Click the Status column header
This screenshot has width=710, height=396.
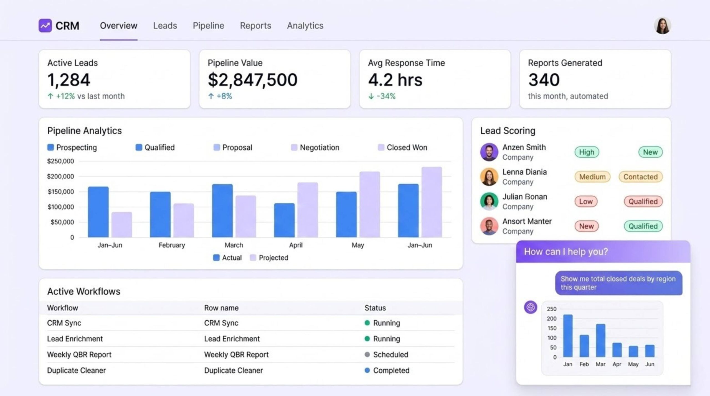point(375,308)
